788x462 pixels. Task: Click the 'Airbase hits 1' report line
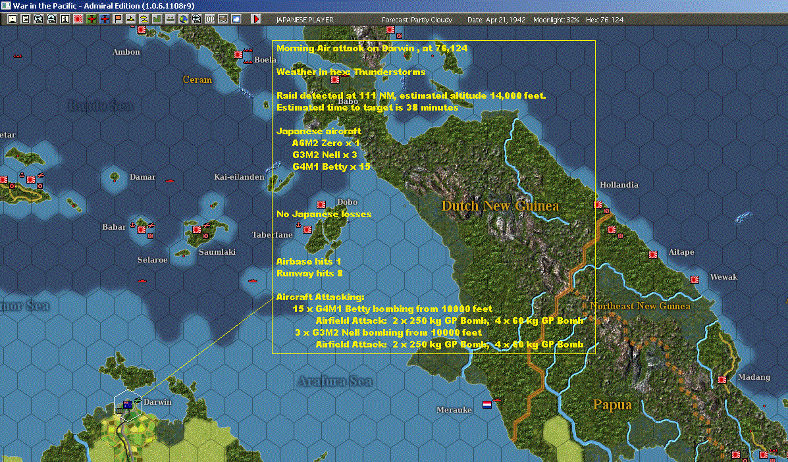pyautogui.click(x=309, y=262)
